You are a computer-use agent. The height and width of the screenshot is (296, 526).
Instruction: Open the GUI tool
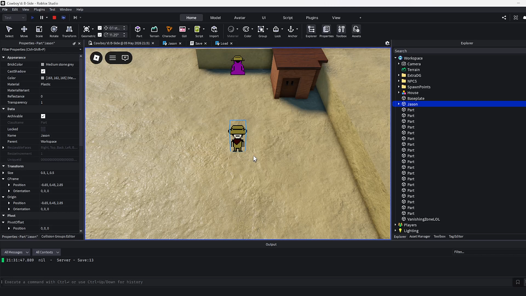coord(183,31)
